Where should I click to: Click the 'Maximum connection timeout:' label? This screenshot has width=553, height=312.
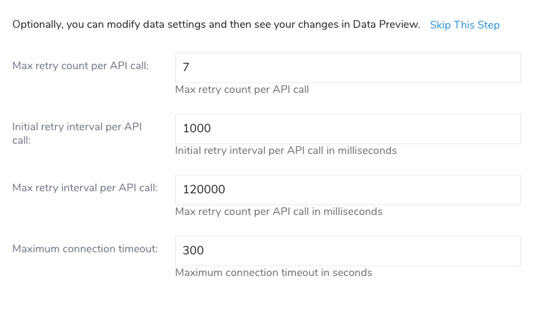coord(85,248)
